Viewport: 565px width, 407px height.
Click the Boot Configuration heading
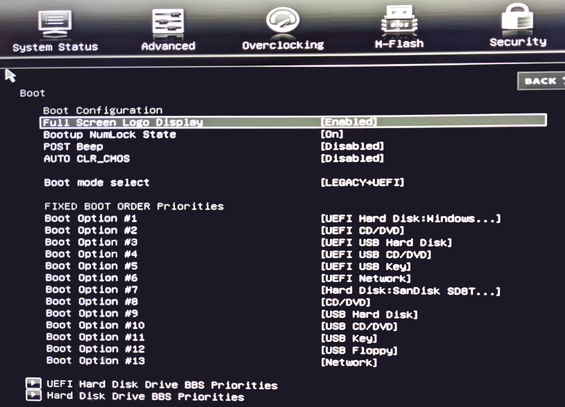[x=103, y=110]
